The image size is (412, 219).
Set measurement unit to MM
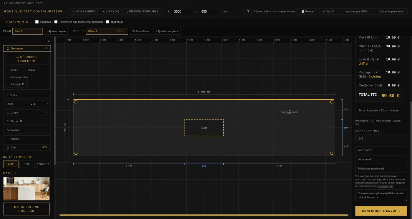pyautogui.click(x=11, y=164)
